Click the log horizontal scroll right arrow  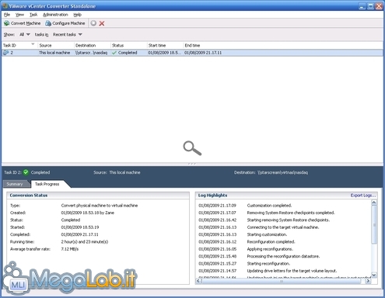point(368,281)
